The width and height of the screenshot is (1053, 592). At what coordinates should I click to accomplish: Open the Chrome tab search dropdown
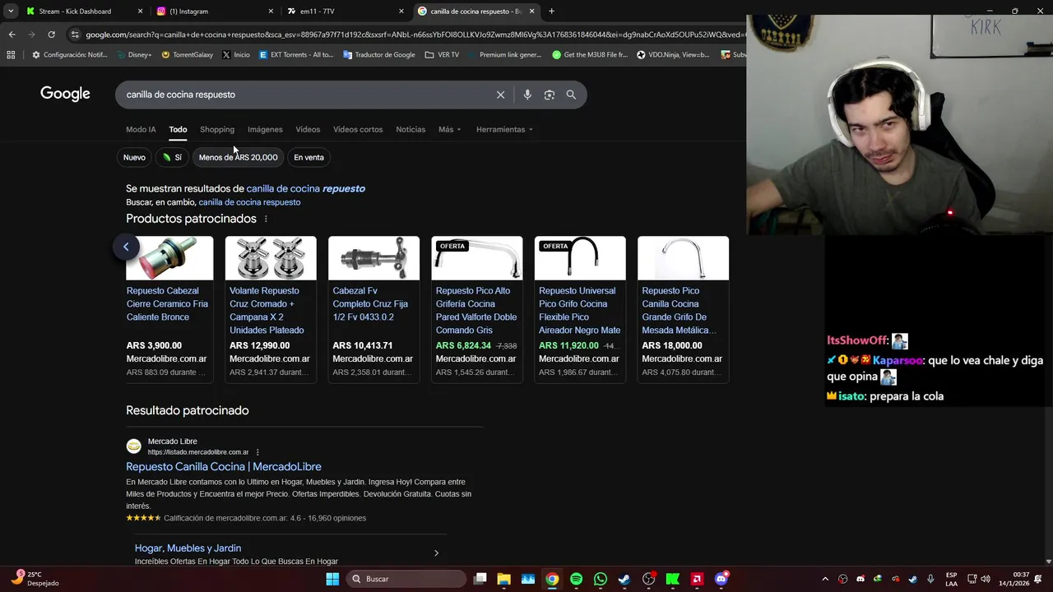11,12
